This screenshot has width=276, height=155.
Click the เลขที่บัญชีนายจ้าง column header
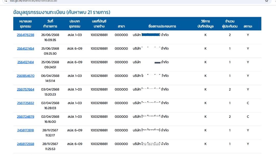click(99, 24)
